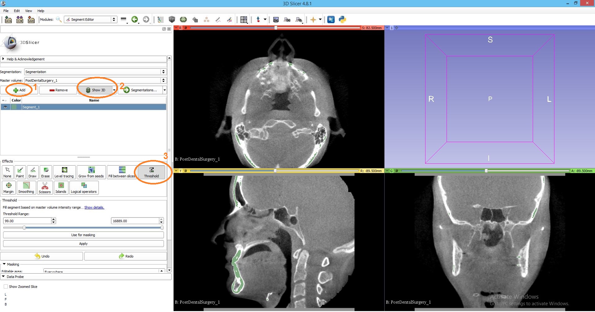Viewport: 595px width, 312px height.
Task: Select the Paint effect
Action: [x=20, y=172]
